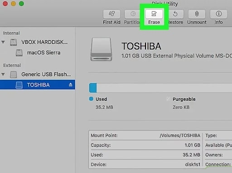Click the TOSHIBA volume icon in sidebar
The width and height of the screenshot is (232, 173).
tap(19, 85)
